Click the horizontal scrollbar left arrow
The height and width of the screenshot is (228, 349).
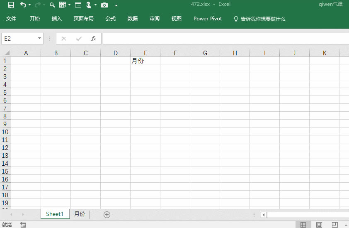[264, 215]
